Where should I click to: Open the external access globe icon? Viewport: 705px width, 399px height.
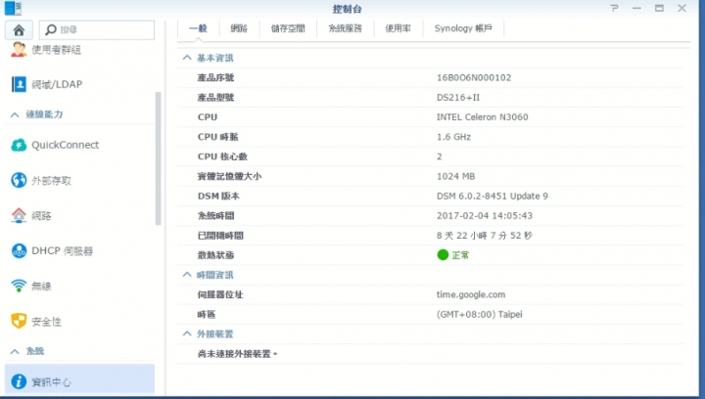click(x=19, y=180)
